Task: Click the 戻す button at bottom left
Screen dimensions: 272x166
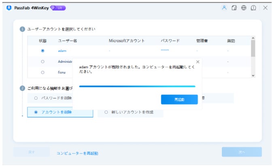Action: [32, 152]
